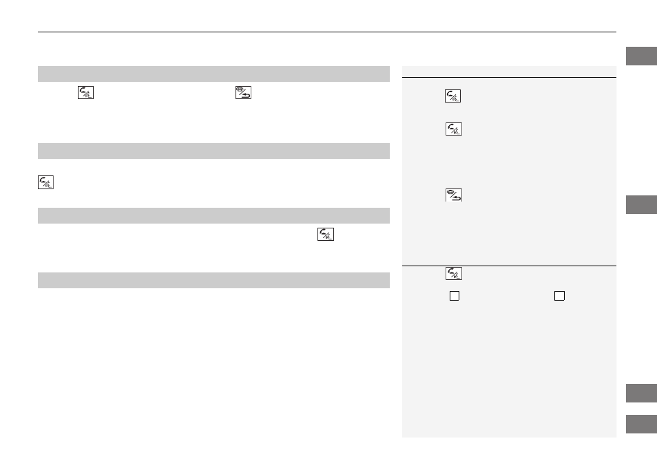
Task: Click the phone icon beneath the third gray header
Action: pos(326,234)
